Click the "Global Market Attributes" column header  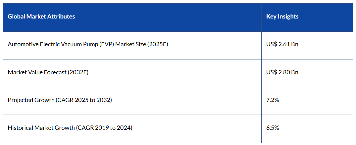tap(41, 17)
